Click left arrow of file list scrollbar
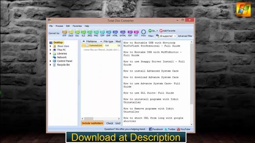 [x=82, y=119]
